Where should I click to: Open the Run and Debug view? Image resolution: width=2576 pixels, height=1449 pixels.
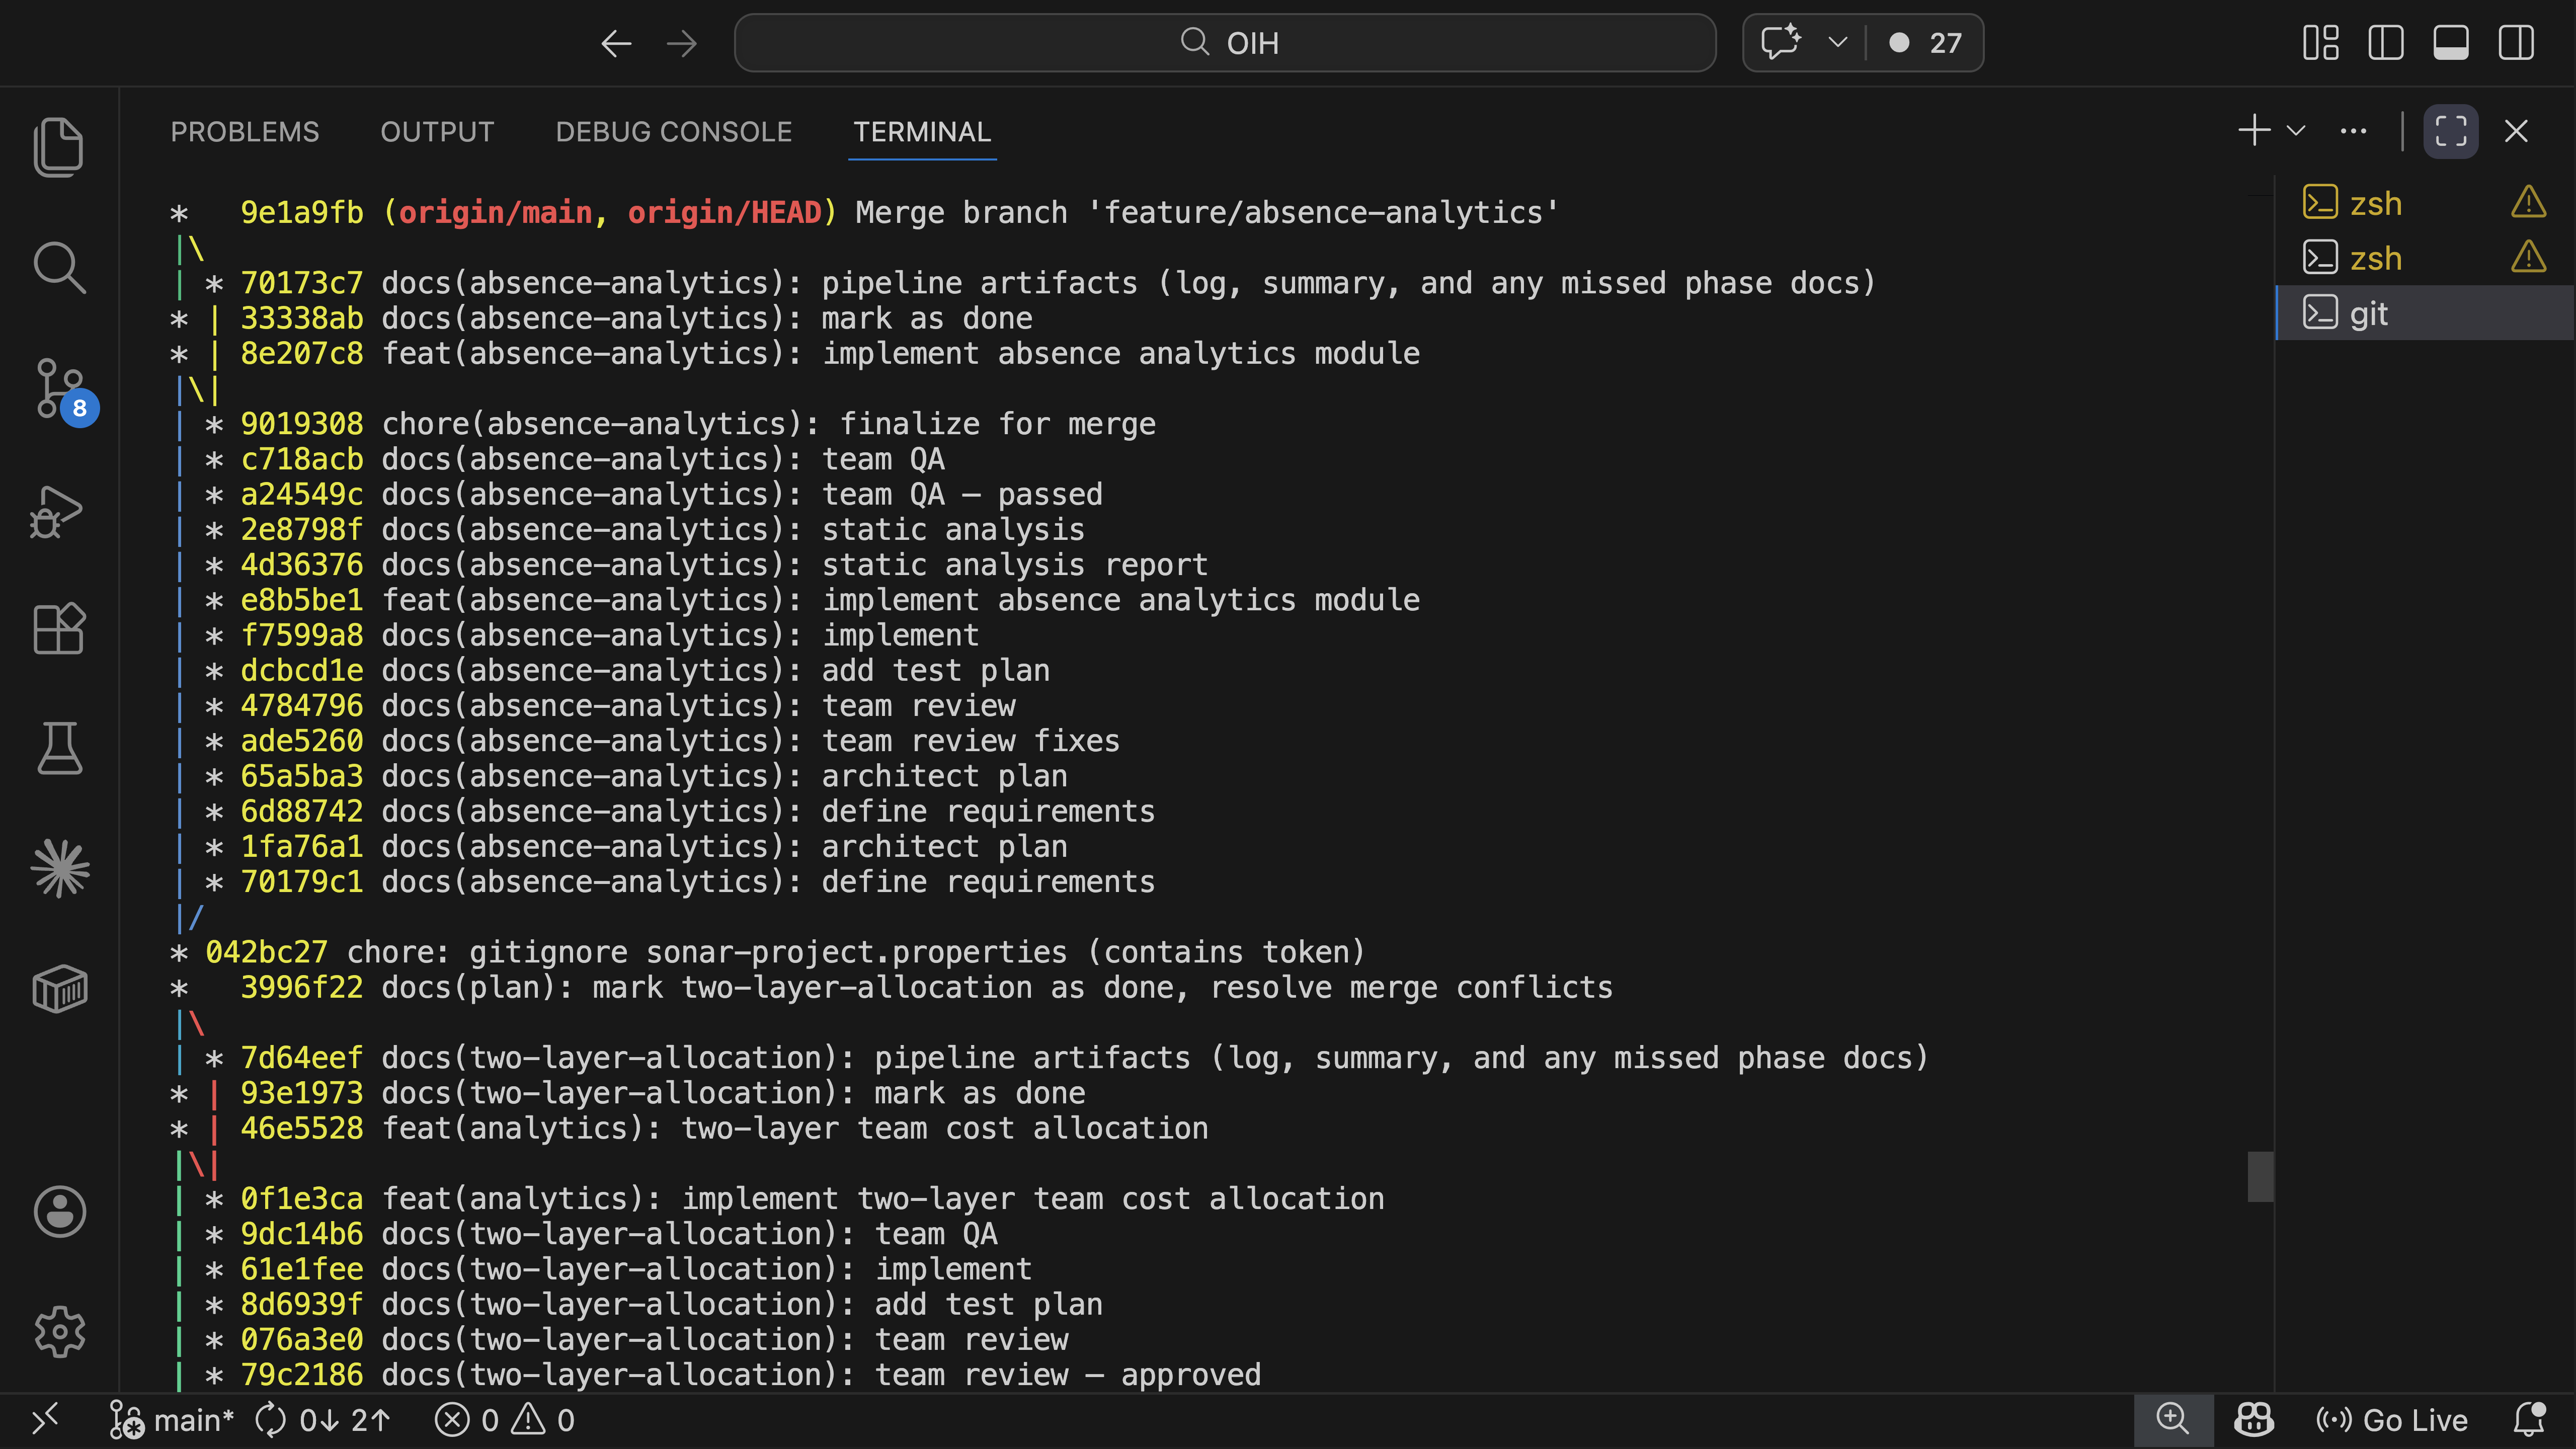click(x=57, y=511)
